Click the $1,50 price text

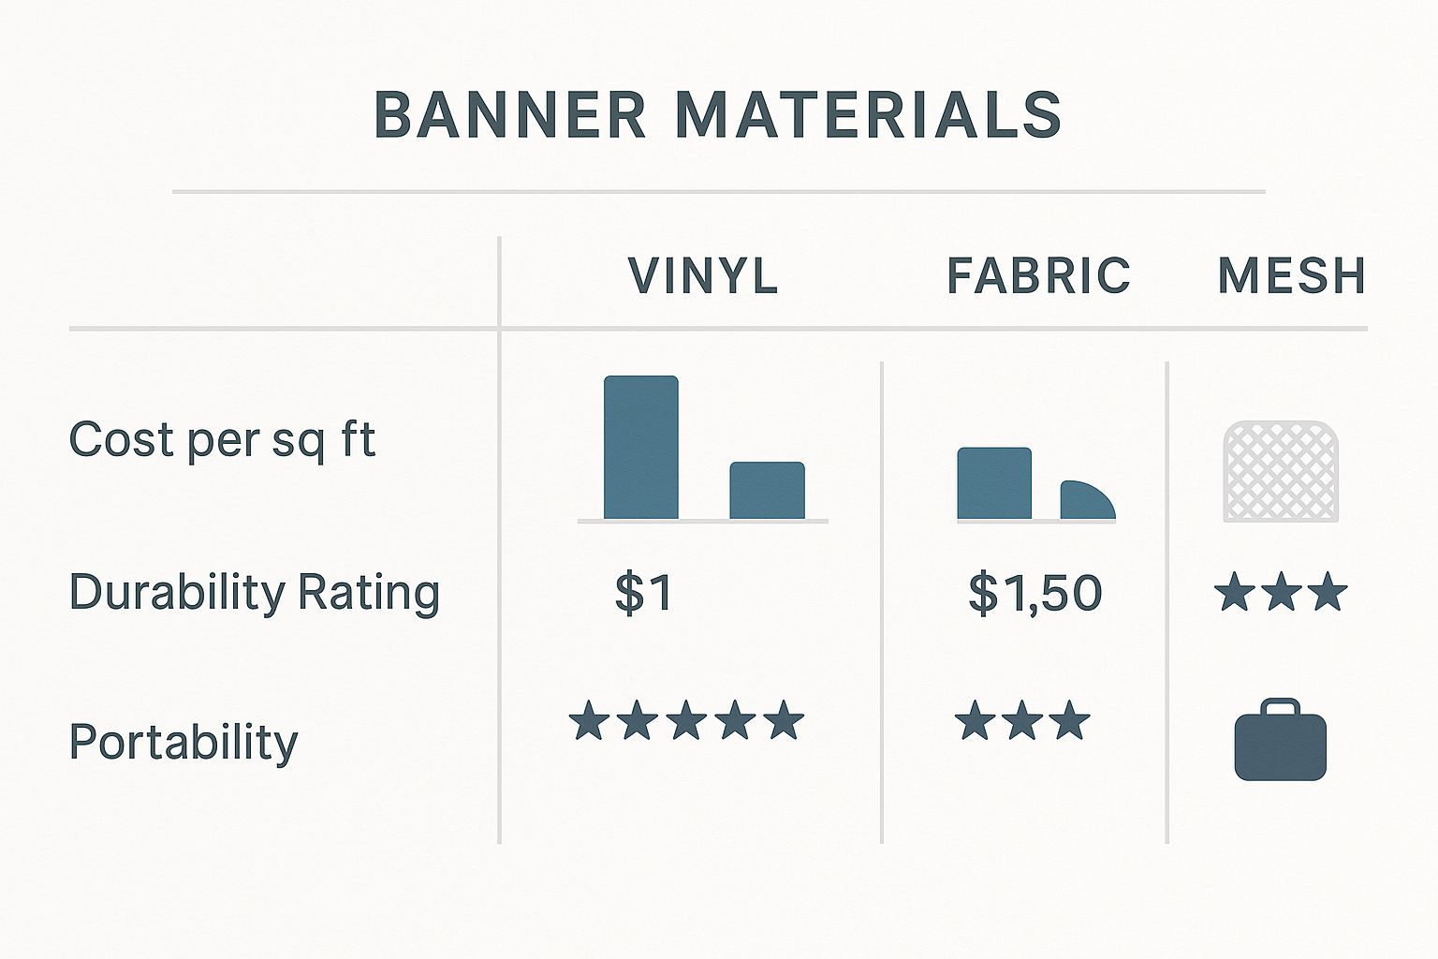(1035, 593)
